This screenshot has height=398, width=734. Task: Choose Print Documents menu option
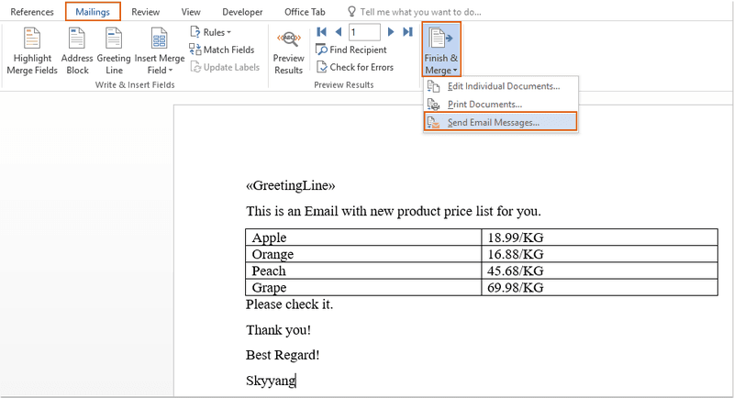(501, 105)
